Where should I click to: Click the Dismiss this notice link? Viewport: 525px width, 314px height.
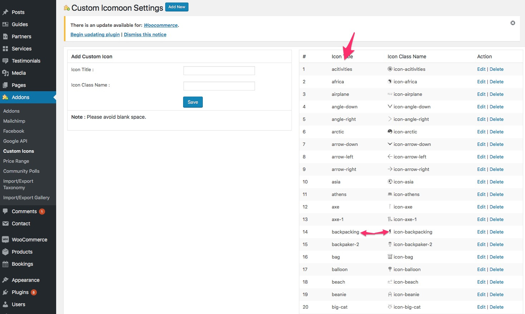pyautogui.click(x=145, y=34)
